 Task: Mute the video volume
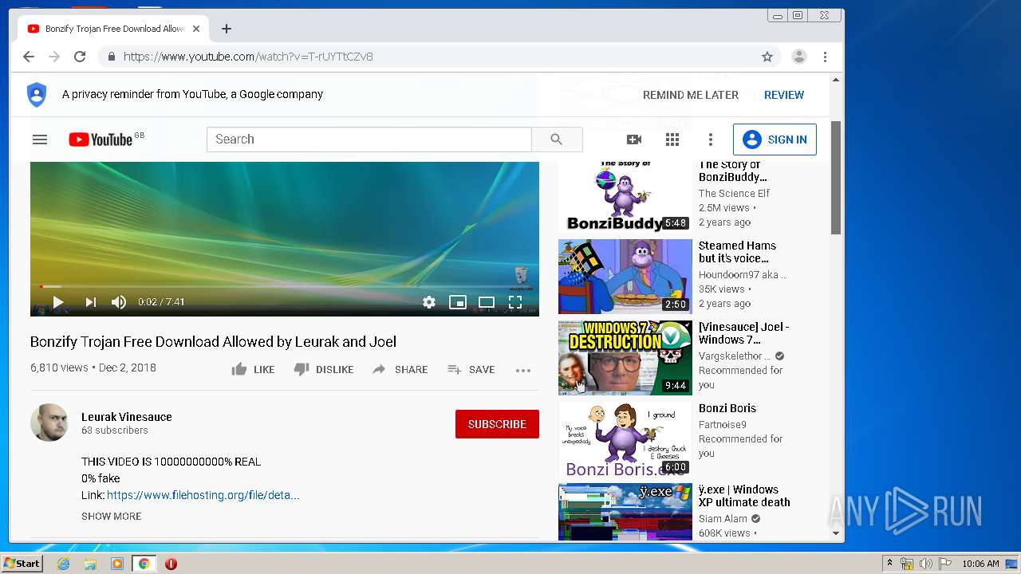(119, 302)
